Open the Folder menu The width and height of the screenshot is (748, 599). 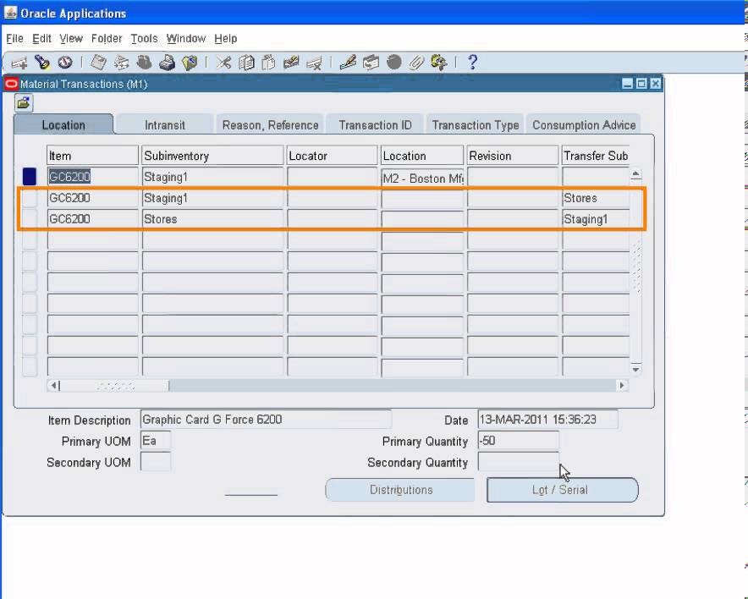107,39
